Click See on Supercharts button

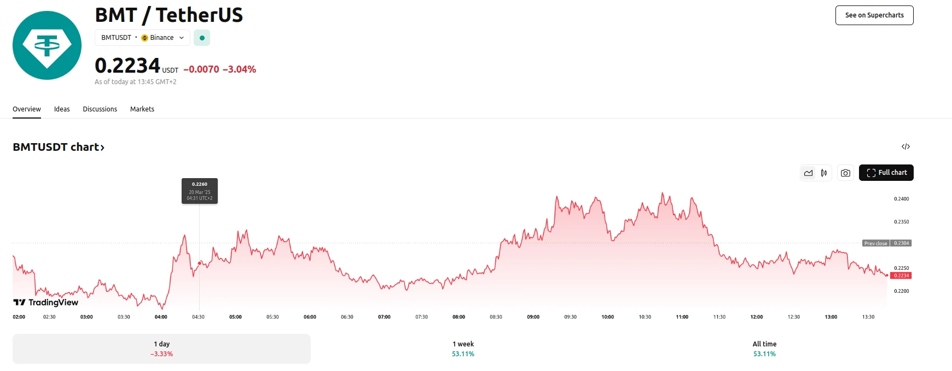[x=874, y=15]
